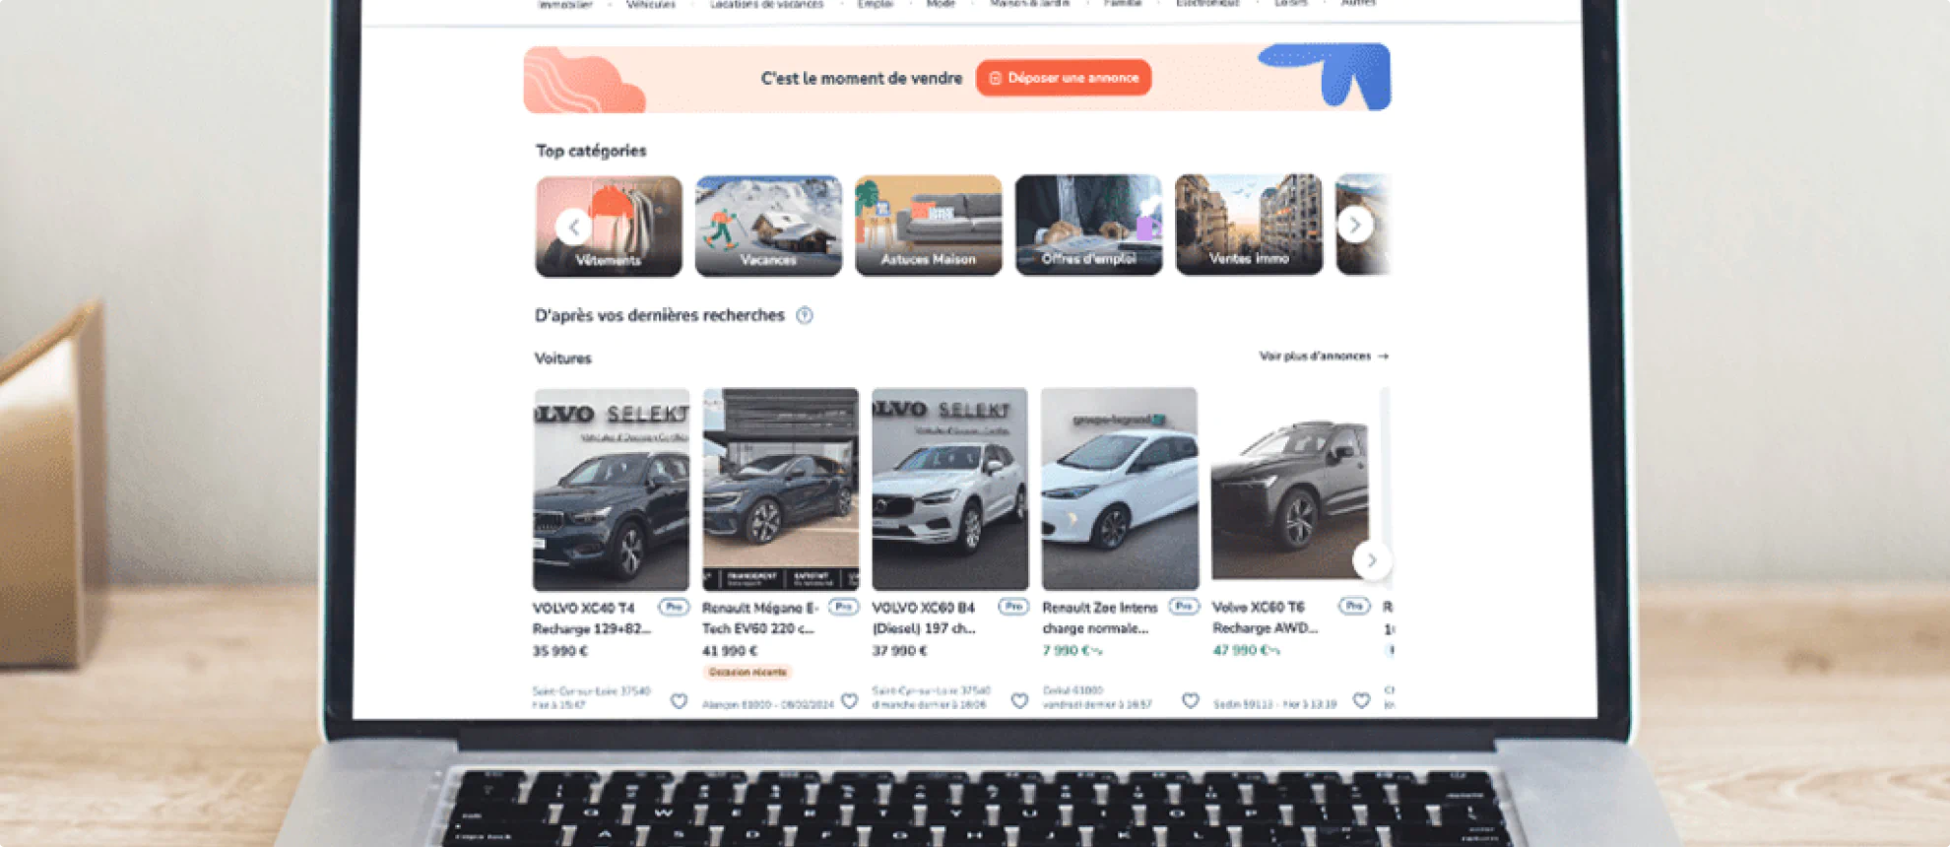Click Pro badge on VOLVO XC60 B4

click(x=1013, y=607)
